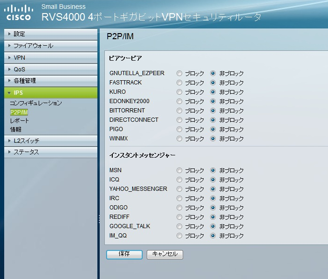This screenshot has width=328, height=279.
Task: Block EDONKEY2000 traffic
Action: tap(179, 101)
